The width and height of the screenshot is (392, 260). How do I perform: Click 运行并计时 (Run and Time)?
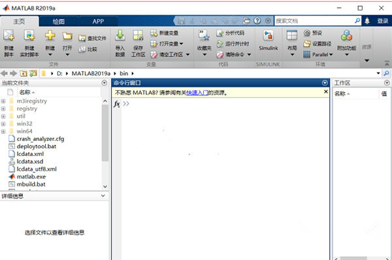[x=233, y=44]
